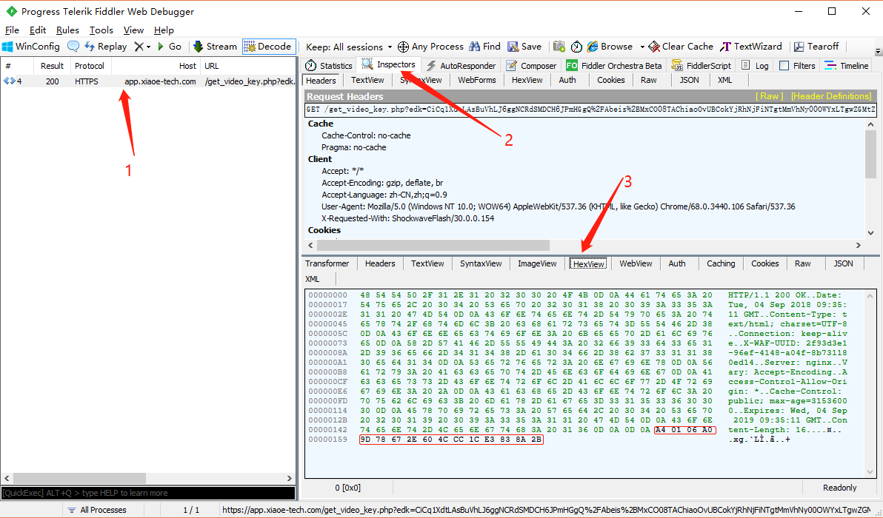This screenshot has width=883, height=518.
Task: Open the dropdown arrow beside Browse
Action: tap(642, 47)
